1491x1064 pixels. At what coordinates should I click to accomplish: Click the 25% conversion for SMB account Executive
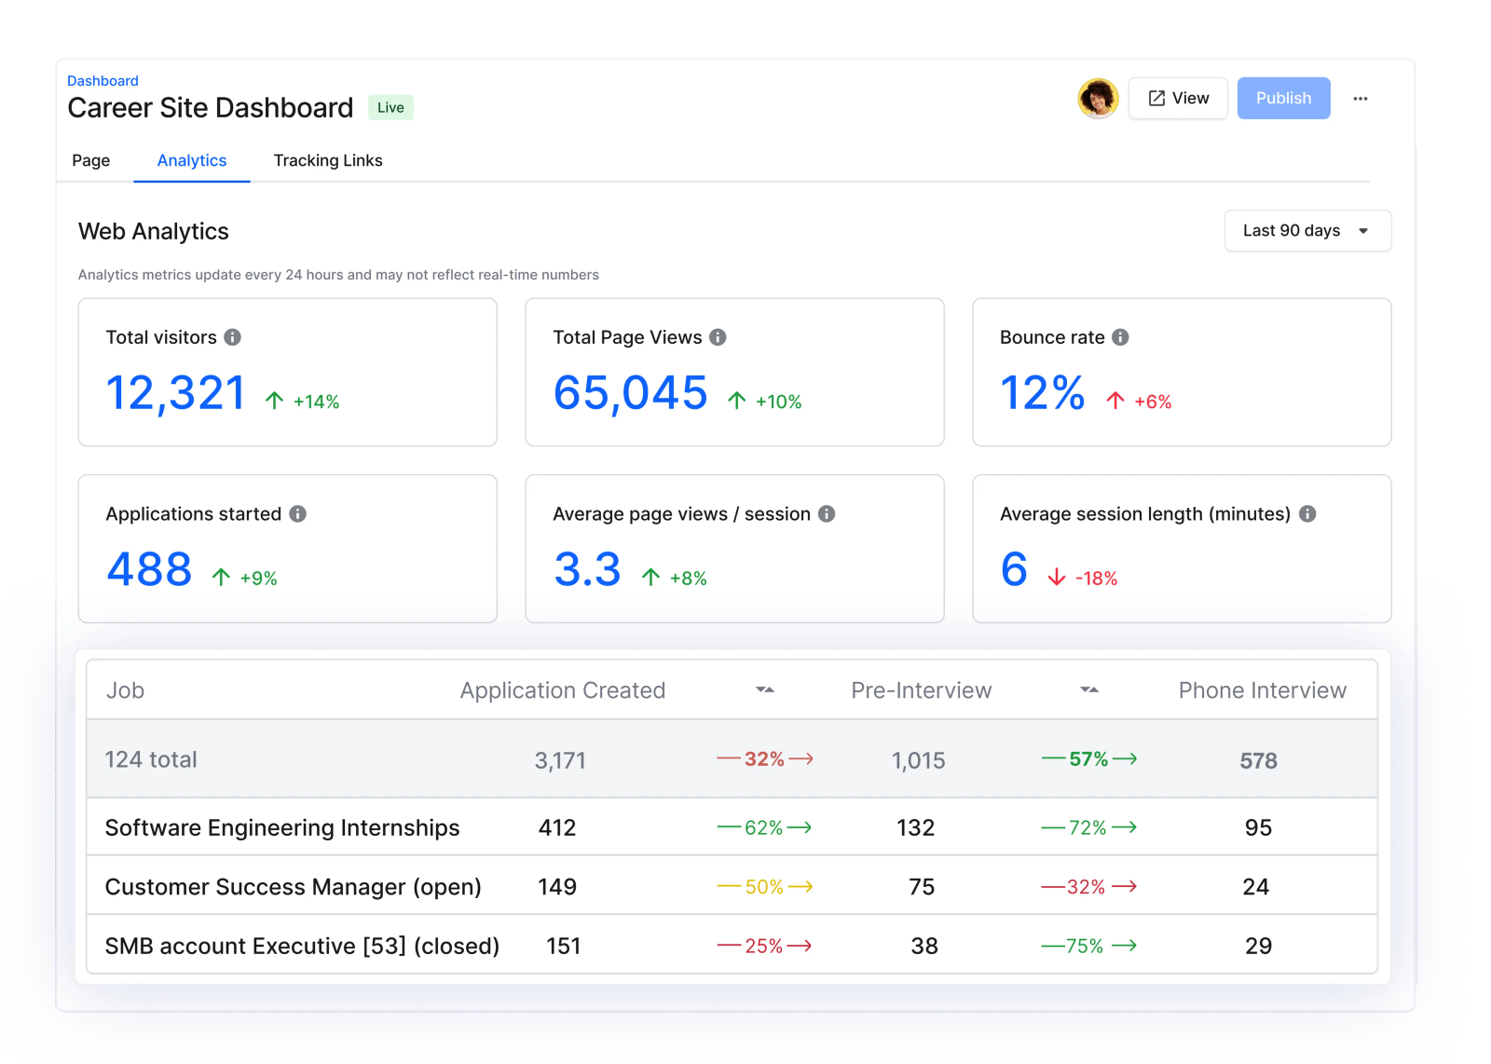[764, 946]
